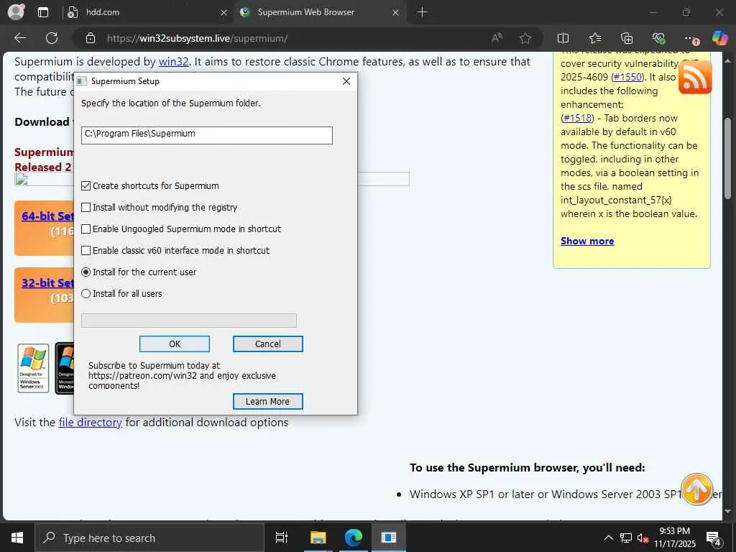Enable Ungoogled Supermium mode in shortcut

pyautogui.click(x=86, y=229)
